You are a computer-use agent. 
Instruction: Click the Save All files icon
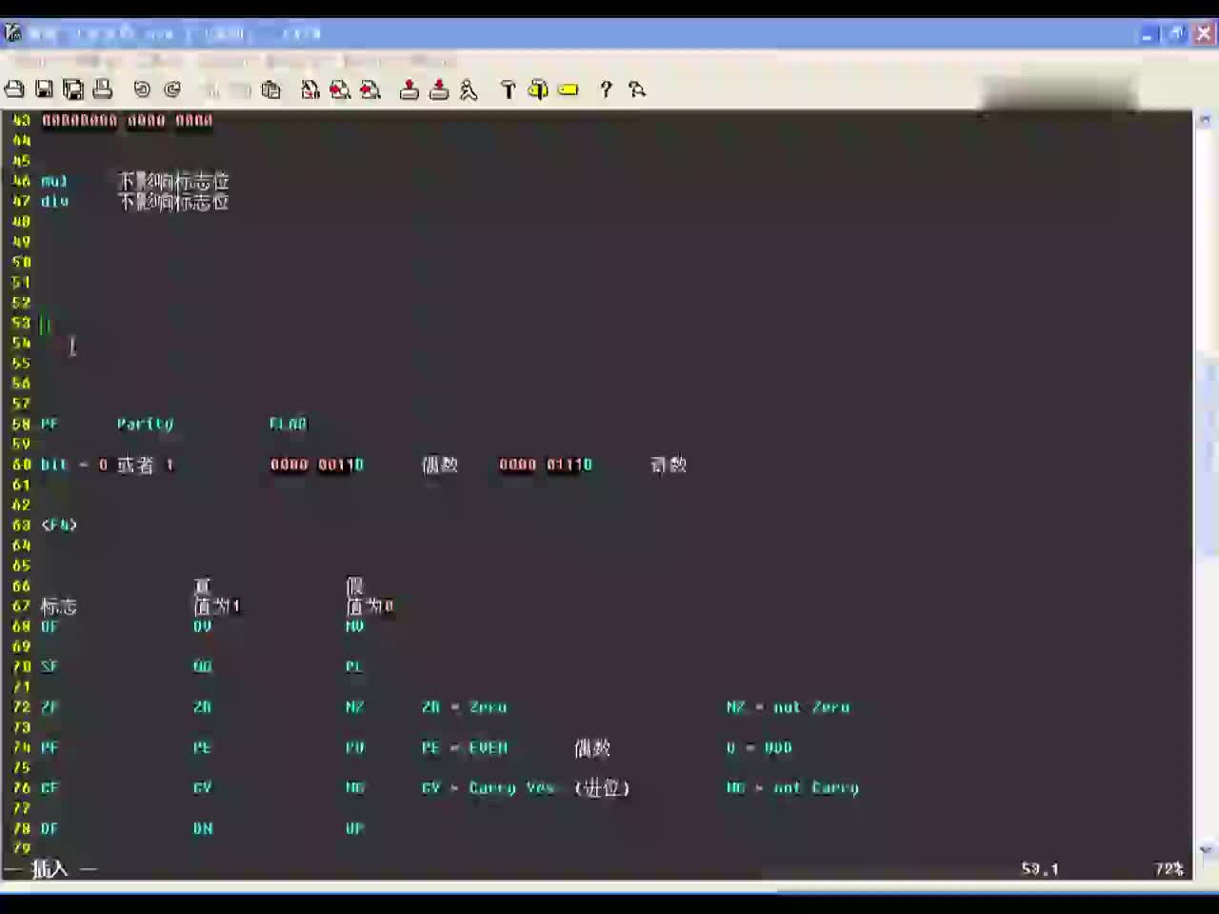[x=73, y=89]
